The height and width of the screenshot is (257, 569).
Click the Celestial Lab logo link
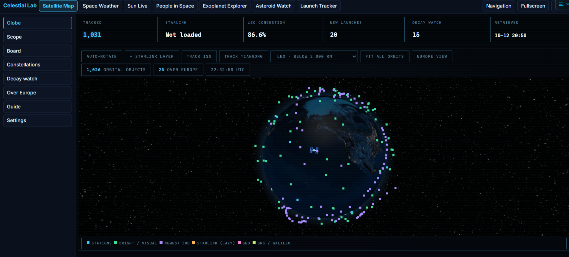click(x=20, y=6)
